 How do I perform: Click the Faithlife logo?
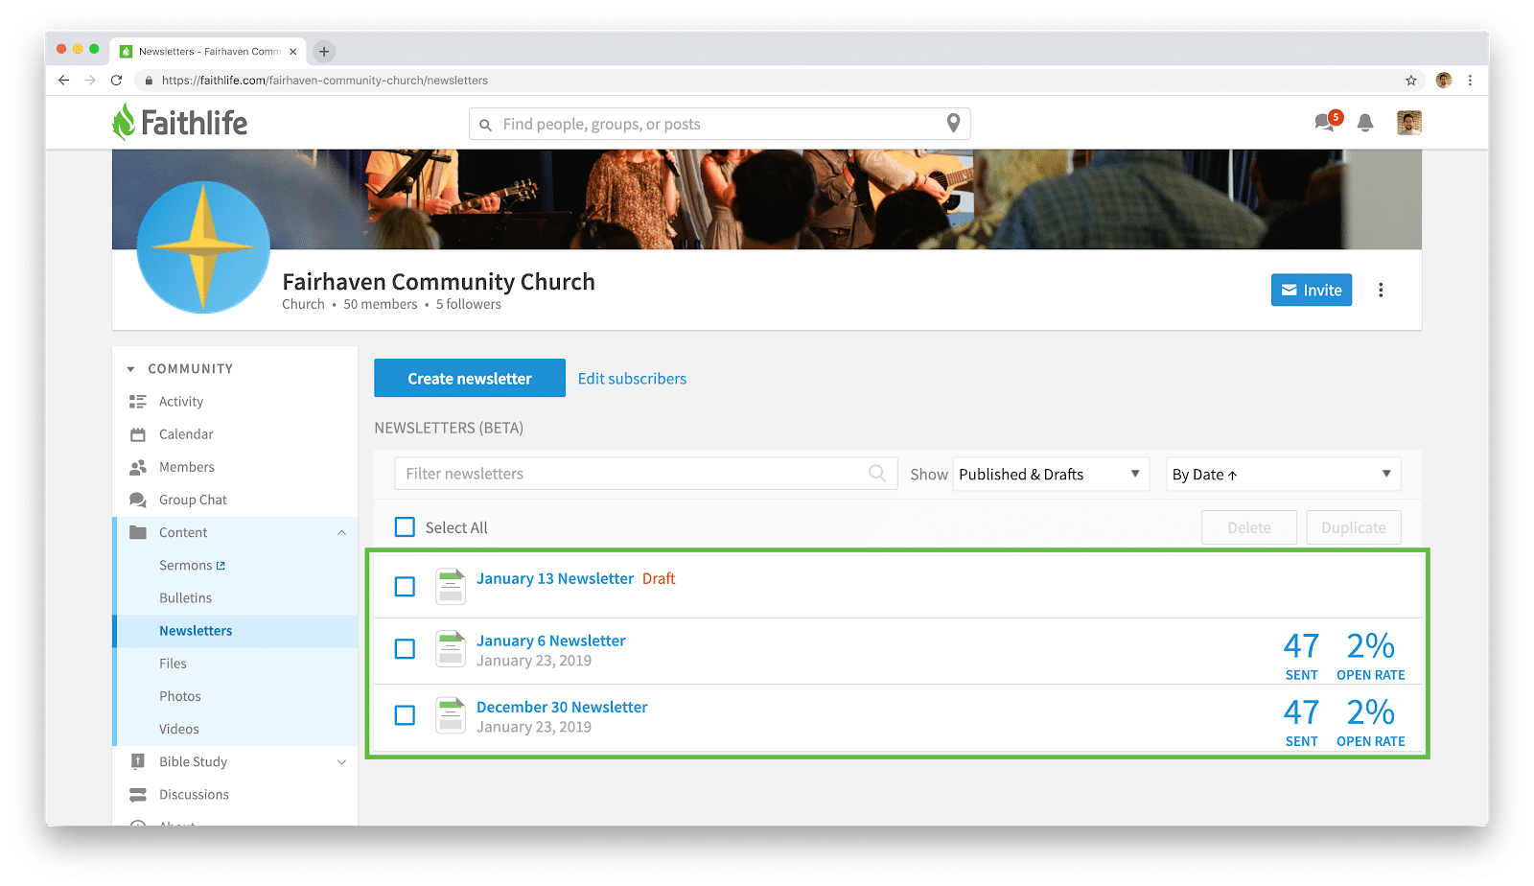[x=179, y=123]
